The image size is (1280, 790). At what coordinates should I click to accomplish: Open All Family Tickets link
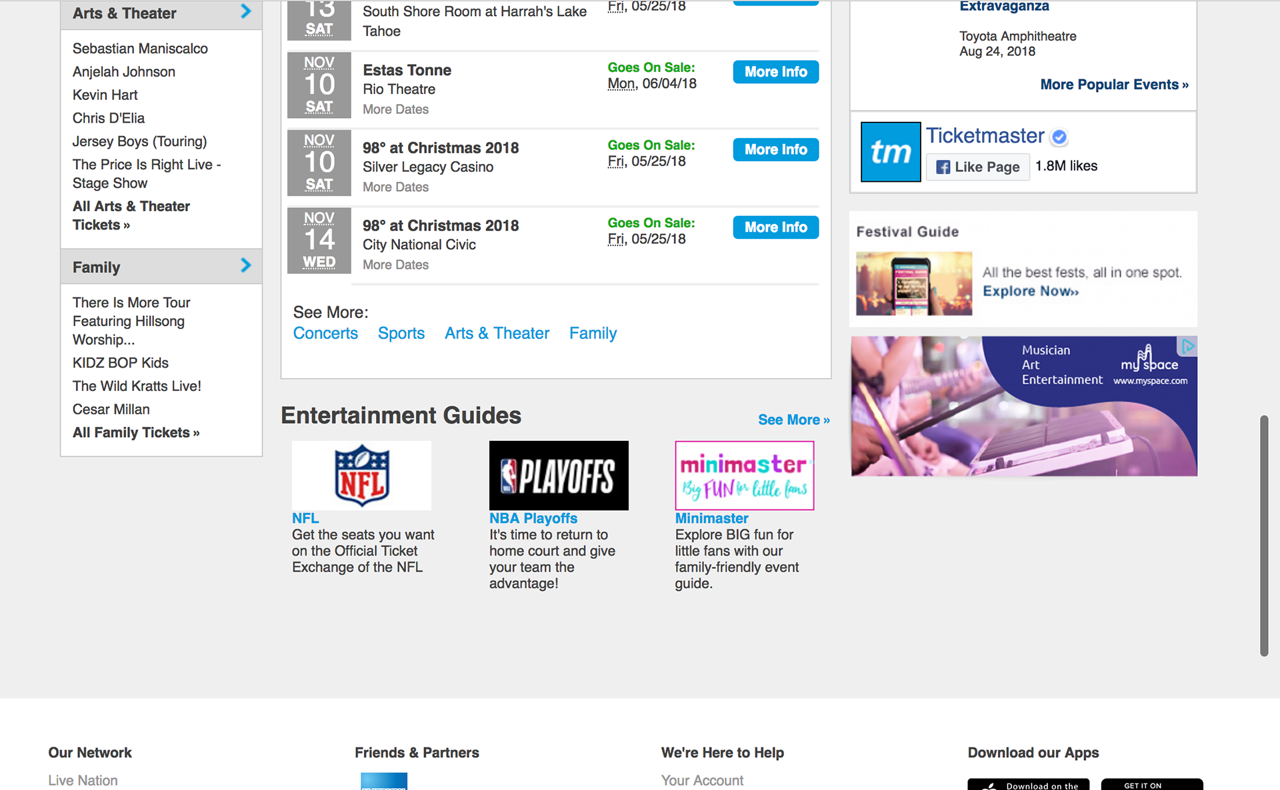(136, 433)
